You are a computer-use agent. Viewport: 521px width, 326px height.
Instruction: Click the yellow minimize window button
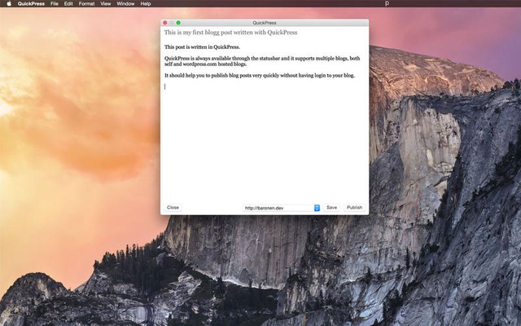(172, 23)
